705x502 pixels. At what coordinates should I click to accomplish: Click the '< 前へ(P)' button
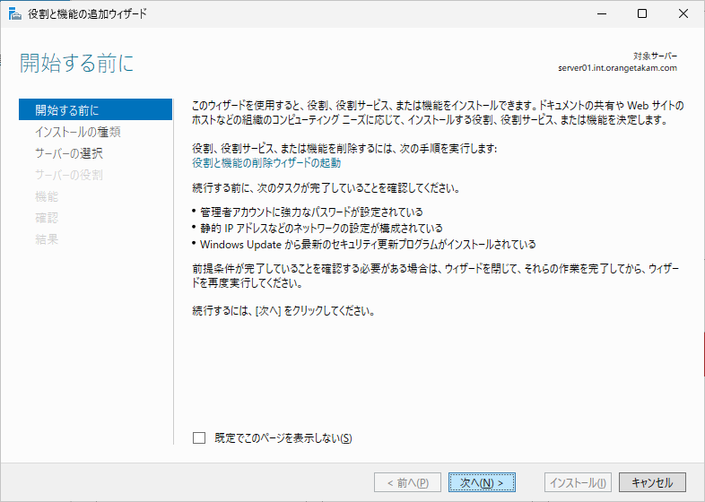407,482
